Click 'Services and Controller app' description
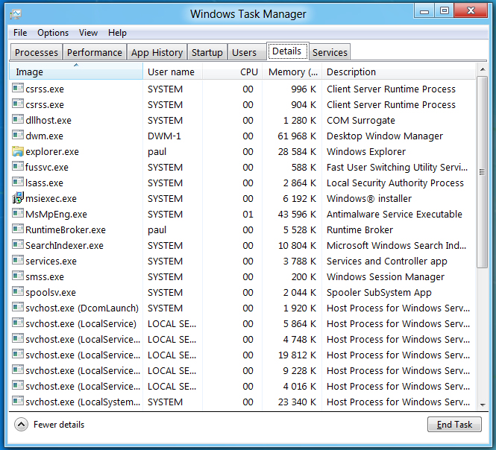Screen dimensions: 496x450 (x=386, y=262)
